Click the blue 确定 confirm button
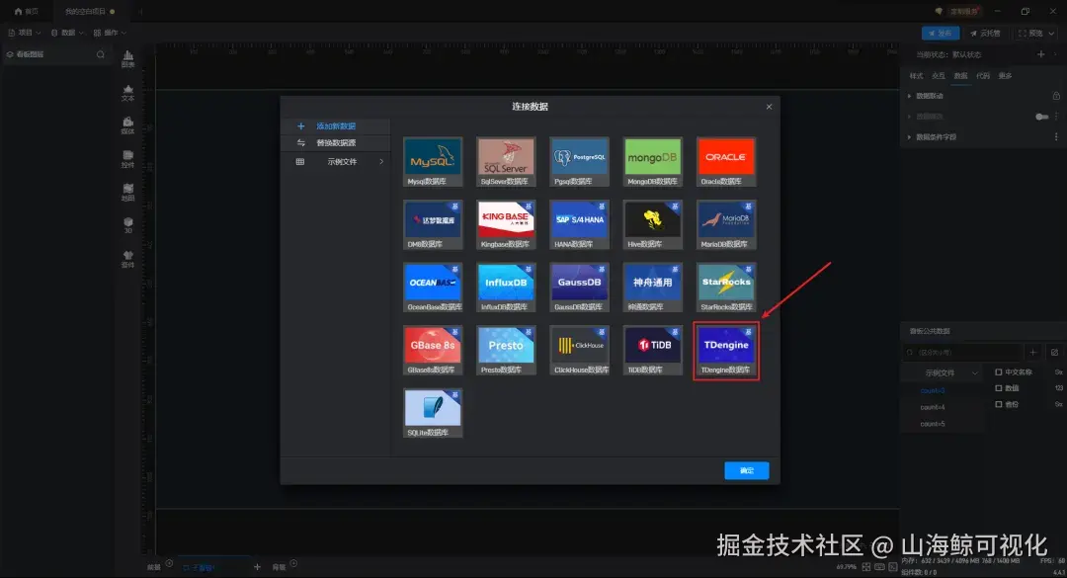The width and height of the screenshot is (1067, 578). click(x=747, y=470)
